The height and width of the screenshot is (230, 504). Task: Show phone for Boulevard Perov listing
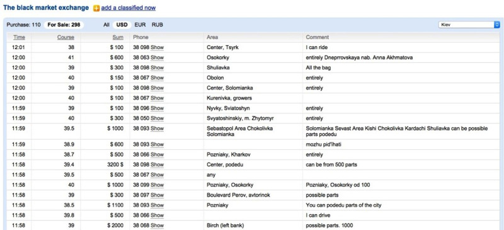point(157,195)
